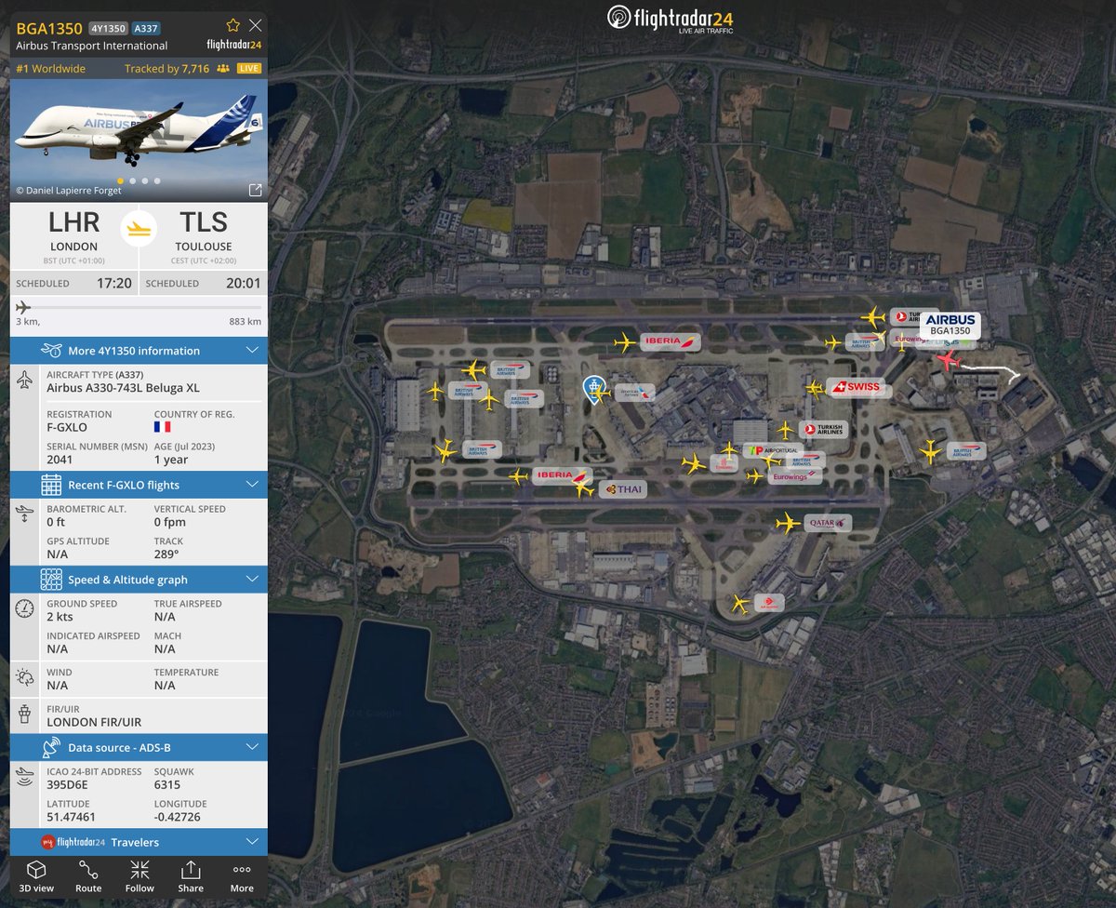Screen dimensions: 1116x908
Task: Click the 4Y1350 flight number badge
Action: pos(109,28)
